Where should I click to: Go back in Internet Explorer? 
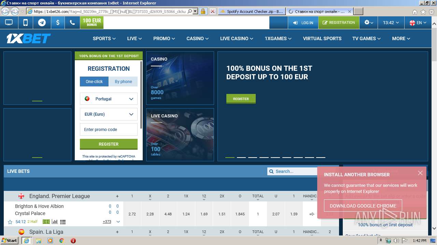point(5,11)
